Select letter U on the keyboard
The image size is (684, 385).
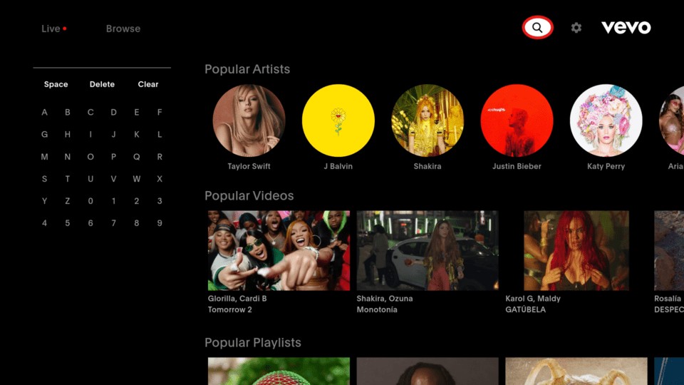pos(90,179)
